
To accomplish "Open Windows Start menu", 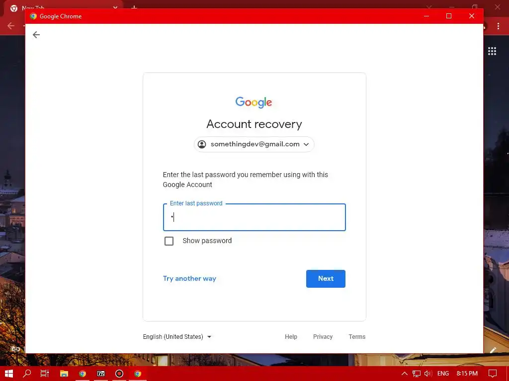I will [9, 374].
